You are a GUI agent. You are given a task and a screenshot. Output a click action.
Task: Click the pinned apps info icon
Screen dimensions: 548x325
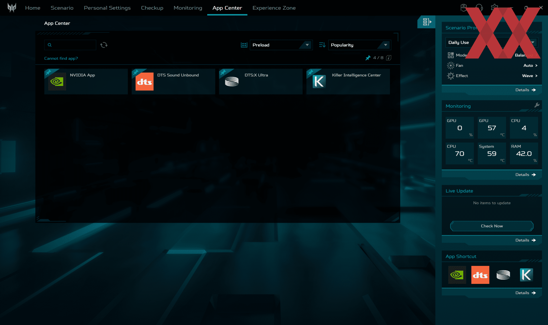389,58
